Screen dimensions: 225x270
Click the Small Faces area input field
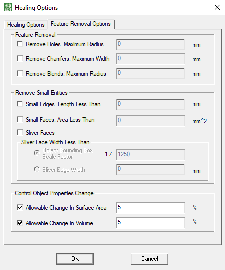point(151,121)
